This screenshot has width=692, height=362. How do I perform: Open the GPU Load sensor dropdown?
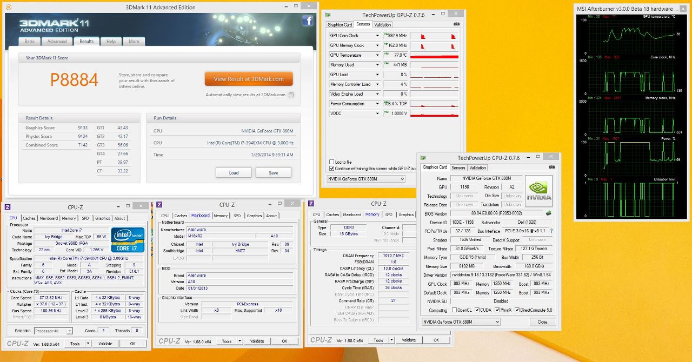(377, 75)
